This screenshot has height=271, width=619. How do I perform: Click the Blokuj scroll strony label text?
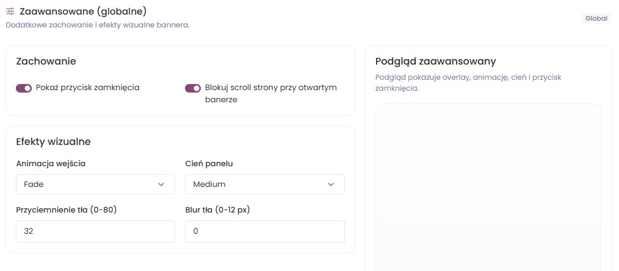271,93
